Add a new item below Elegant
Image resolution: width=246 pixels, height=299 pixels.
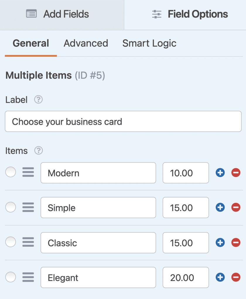(x=220, y=277)
